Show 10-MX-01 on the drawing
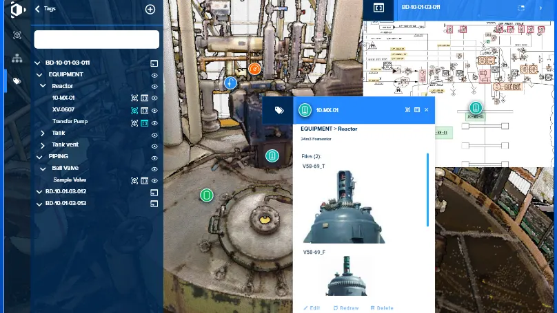This screenshot has width=557, height=313. coord(145,98)
